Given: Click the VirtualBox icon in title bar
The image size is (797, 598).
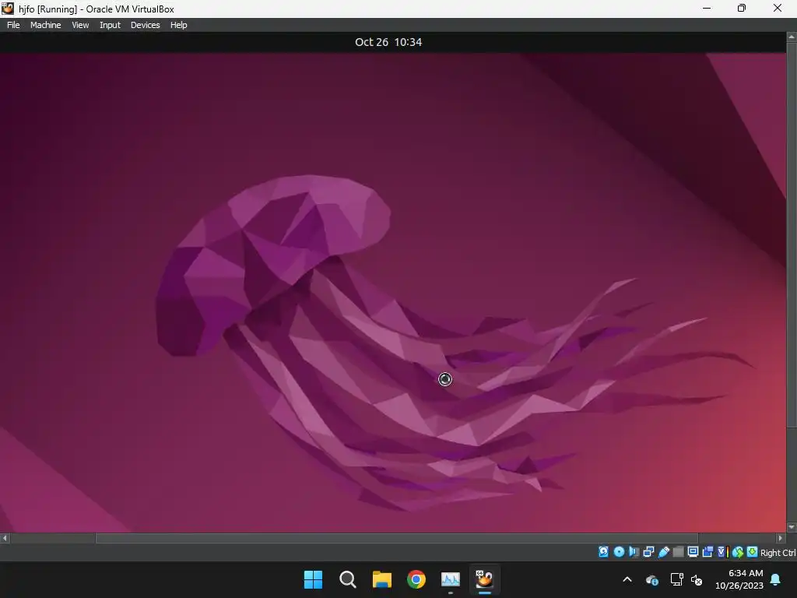Looking at the screenshot, I should point(8,8).
